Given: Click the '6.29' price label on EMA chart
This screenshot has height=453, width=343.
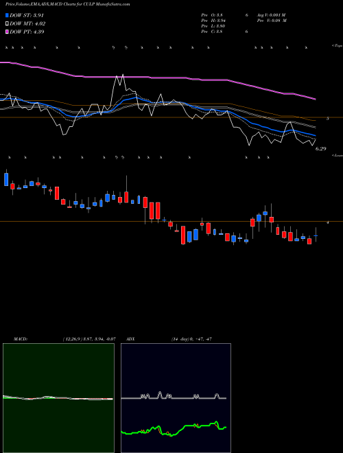Looking at the screenshot, I should click(320, 149).
